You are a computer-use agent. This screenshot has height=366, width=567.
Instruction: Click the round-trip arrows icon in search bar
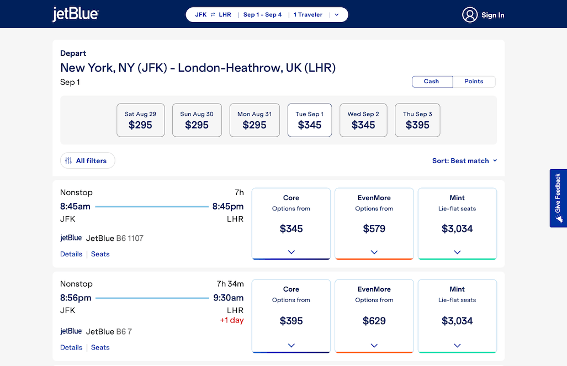point(213,15)
